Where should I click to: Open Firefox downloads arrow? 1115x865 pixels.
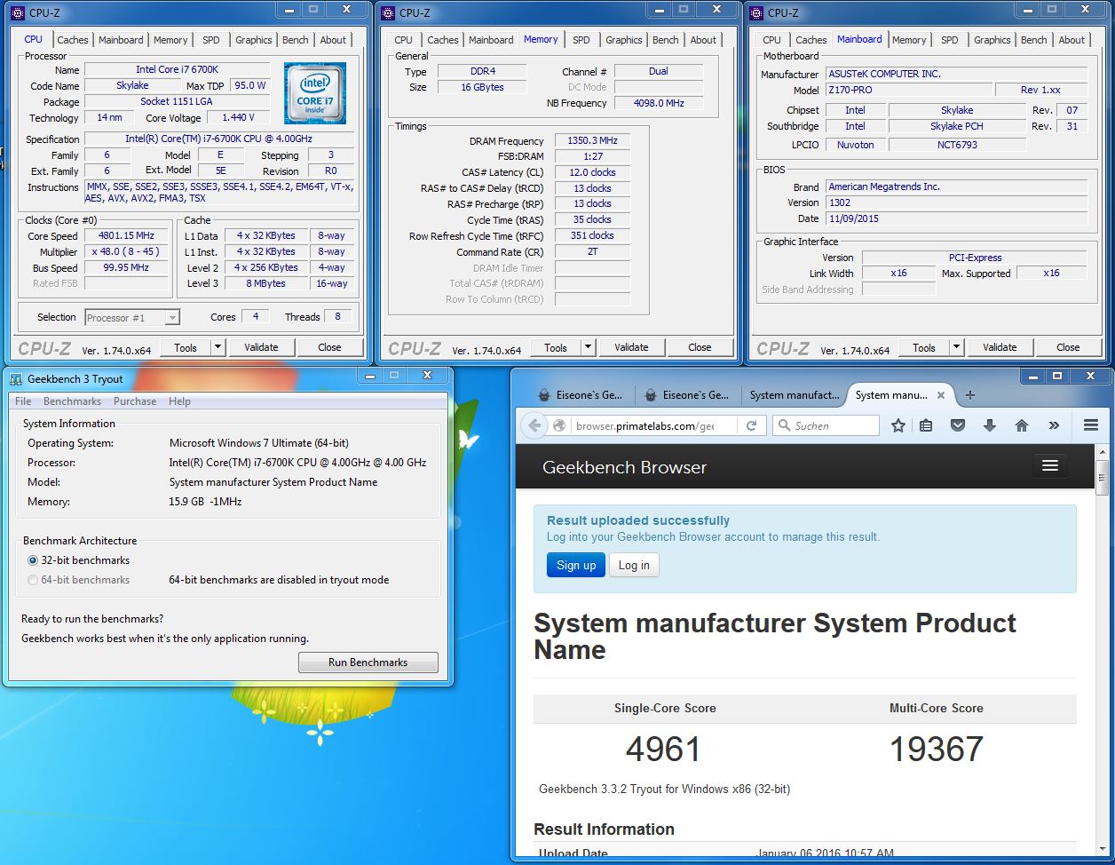coord(990,425)
